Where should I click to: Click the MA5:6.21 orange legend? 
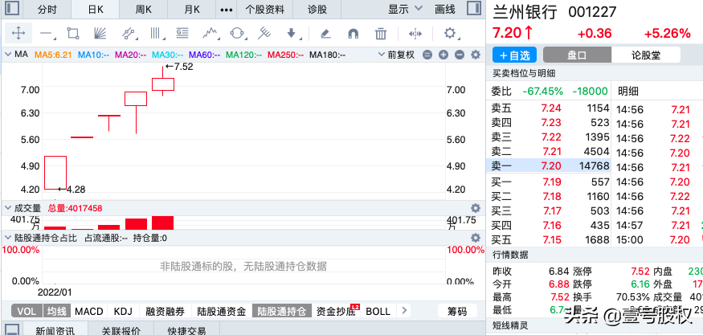pos(53,55)
